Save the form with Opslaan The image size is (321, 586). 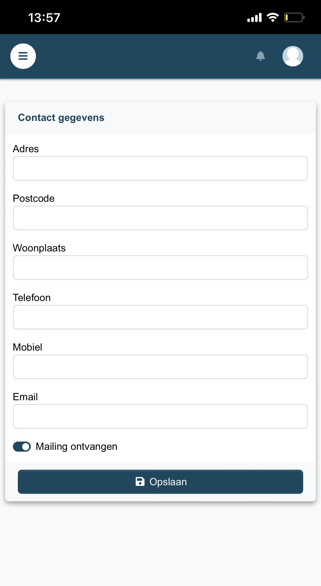pyautogui.click(x=160, y=482)
